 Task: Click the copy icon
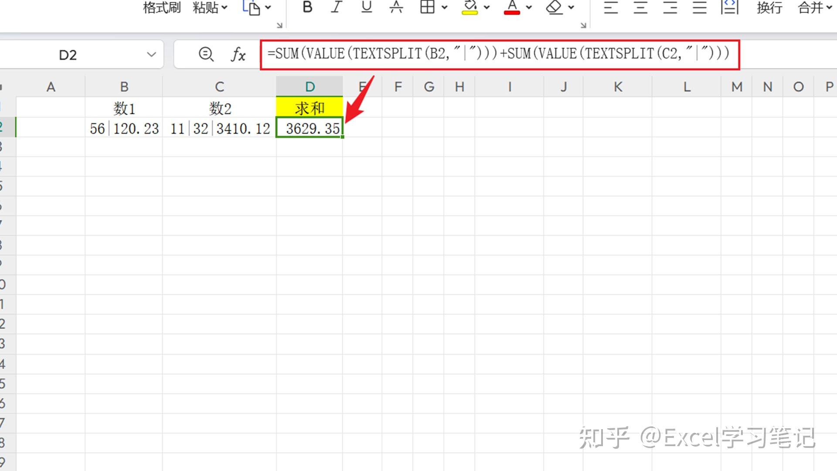(x=252, y=7)
